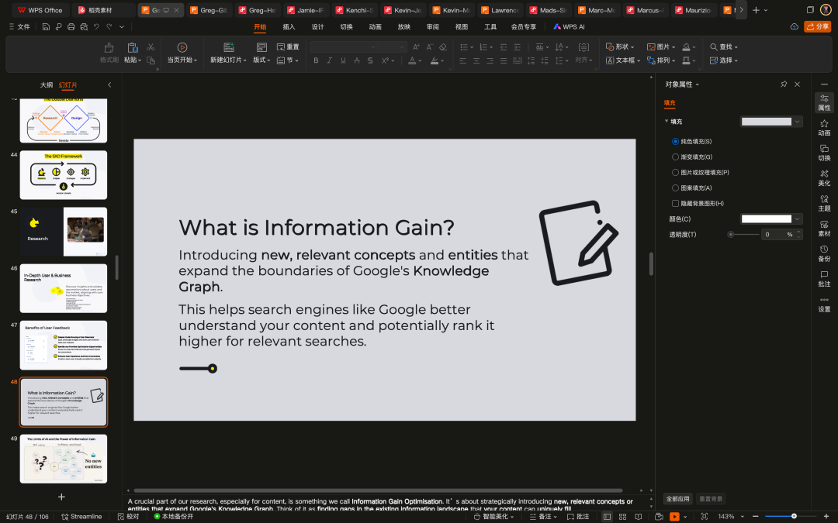Open the Transitions (切换) ribbon tab
Viewport: 838px width, 523px height.
[346, 26]
